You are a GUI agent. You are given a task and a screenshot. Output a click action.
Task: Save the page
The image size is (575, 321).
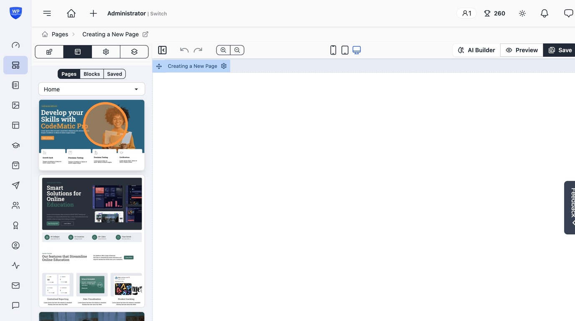pyautogui.click(x=560, y=50)
